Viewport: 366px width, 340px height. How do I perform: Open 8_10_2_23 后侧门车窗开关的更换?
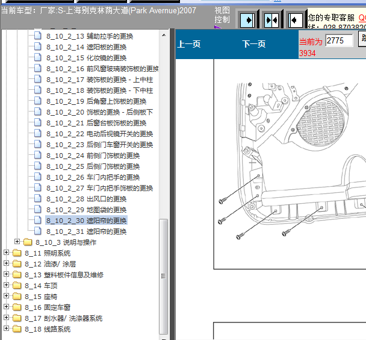pos(100,145)
